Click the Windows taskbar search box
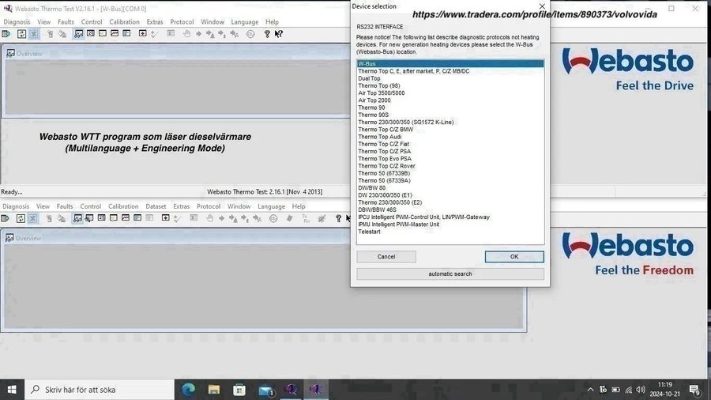 101,390
